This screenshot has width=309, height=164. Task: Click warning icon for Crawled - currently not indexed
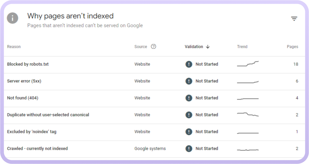coord(189,148)
